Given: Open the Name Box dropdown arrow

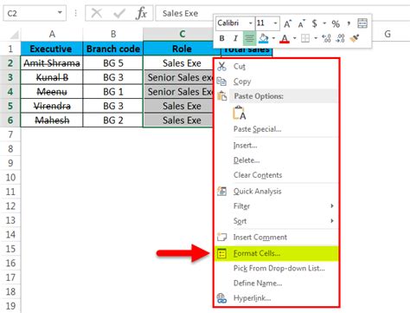Looking at the screenshot, I should (x=60, y=13).
